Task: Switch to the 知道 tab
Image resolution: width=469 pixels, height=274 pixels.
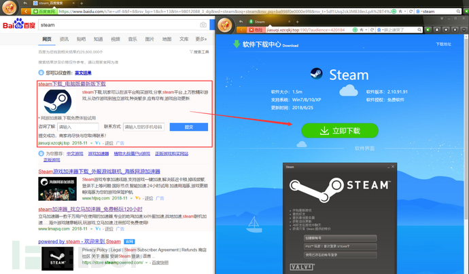Action: (x=98, y=39)
